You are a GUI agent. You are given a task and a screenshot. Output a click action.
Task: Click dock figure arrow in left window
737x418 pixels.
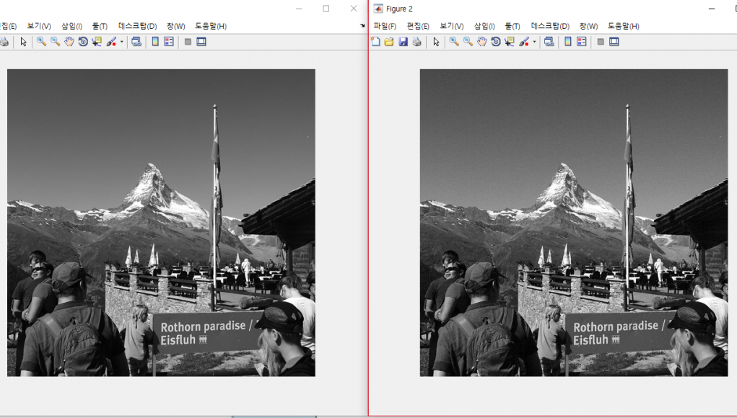362,25
